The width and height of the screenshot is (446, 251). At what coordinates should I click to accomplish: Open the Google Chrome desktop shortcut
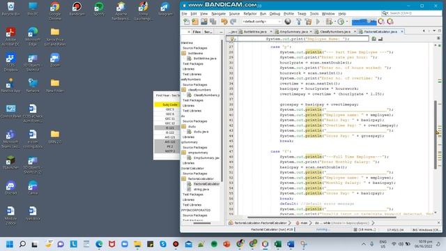pyautogui.click(x=55, y=11)
